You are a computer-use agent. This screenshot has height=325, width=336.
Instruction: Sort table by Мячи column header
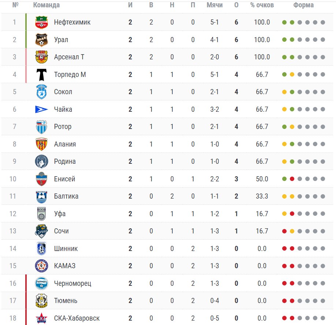[214, 5]
